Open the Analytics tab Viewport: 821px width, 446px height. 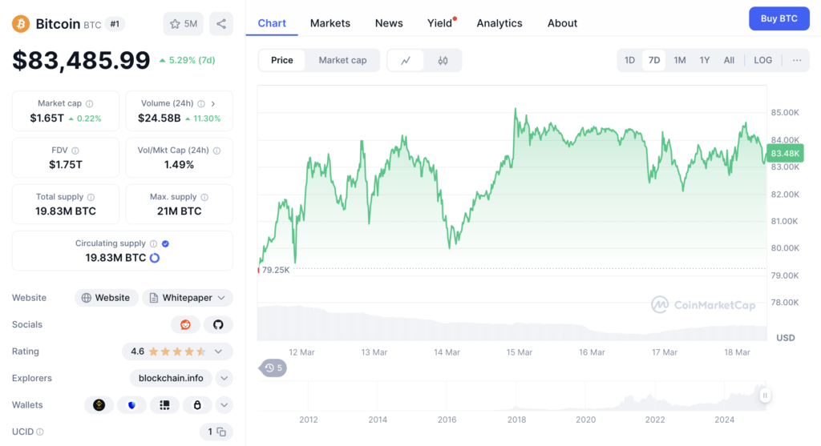(499, 23)
